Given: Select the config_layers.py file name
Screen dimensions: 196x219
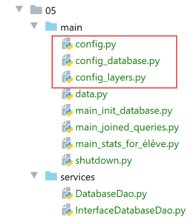Looking at the screenshot, I should (x=110, y=78).
